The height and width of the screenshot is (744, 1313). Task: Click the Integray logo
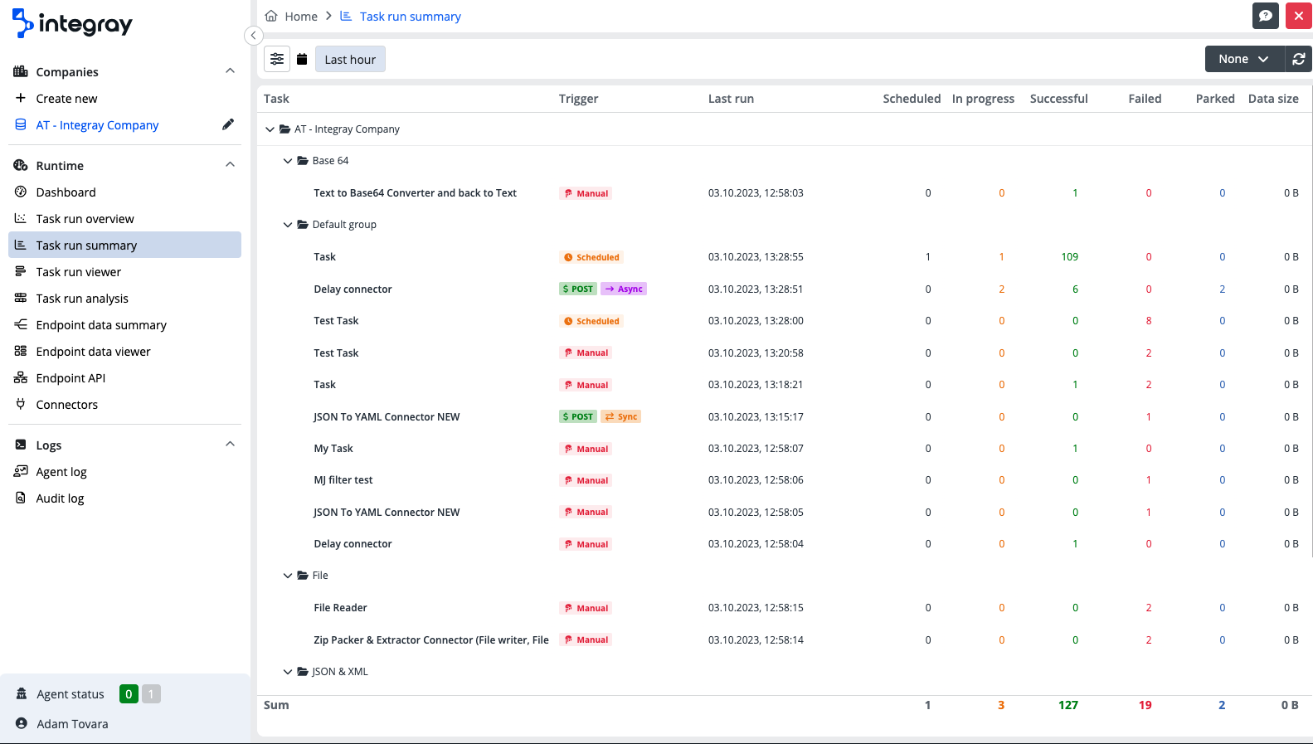[x=73, y=23]
